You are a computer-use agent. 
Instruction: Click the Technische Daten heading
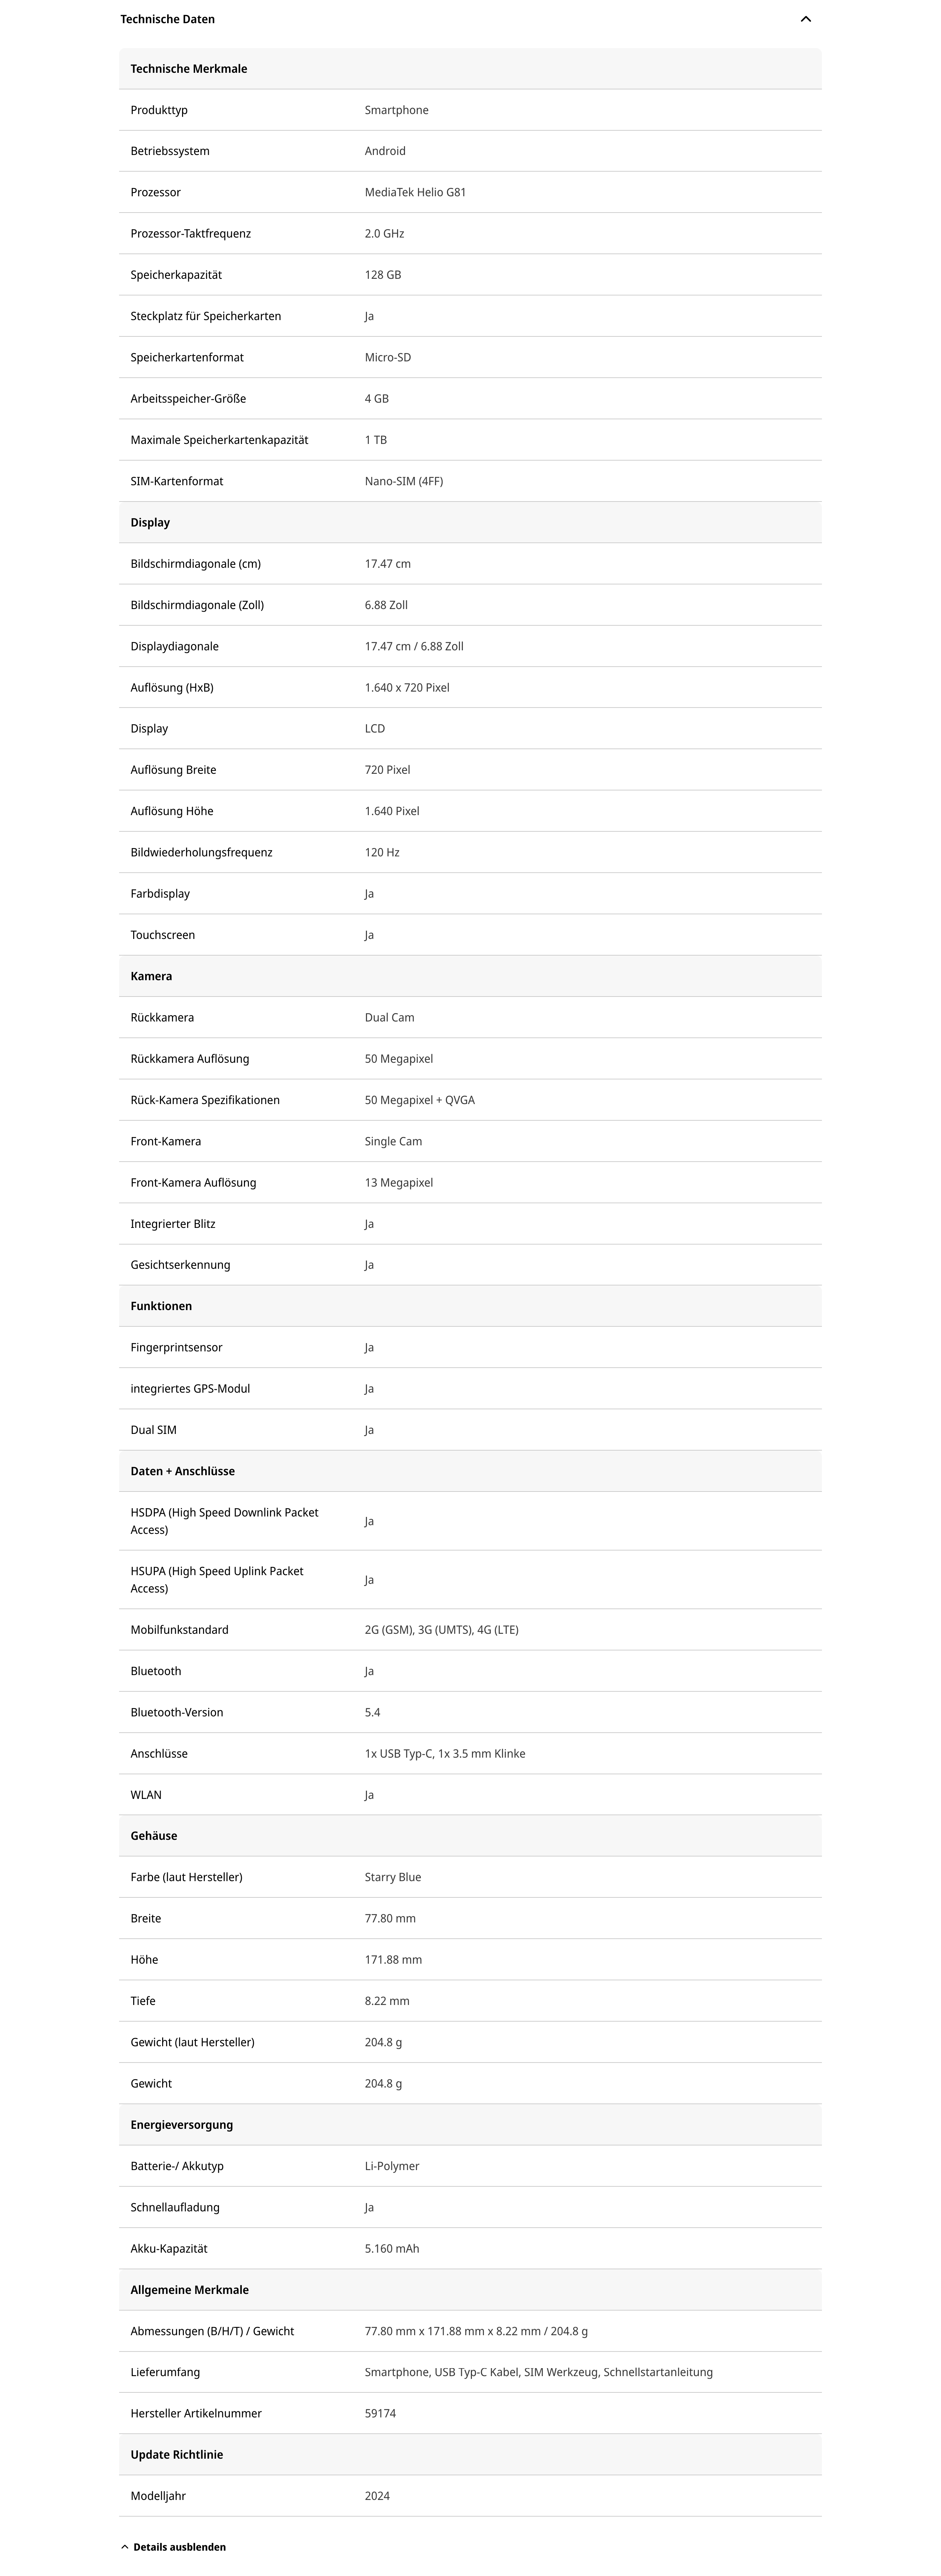(167, 19)
